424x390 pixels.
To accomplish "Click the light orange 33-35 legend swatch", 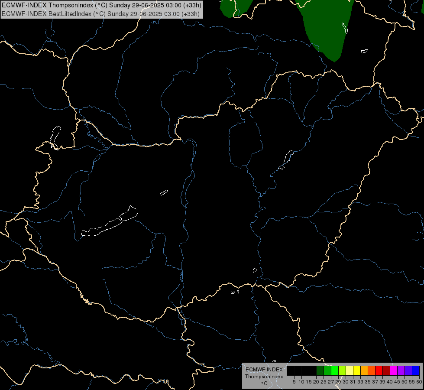I will point(364,371).
